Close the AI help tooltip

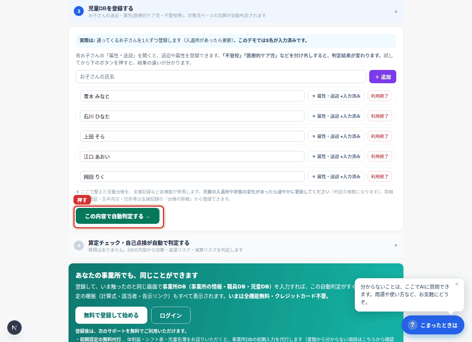[x=457, y=284]
